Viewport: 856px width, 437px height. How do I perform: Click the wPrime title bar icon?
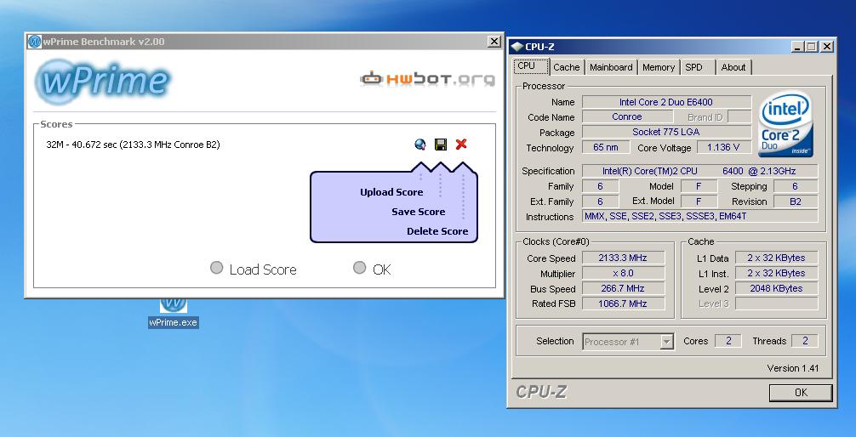(x=34, y=42)
